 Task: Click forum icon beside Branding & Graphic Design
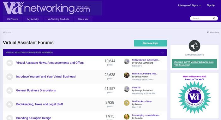[10, 117]
